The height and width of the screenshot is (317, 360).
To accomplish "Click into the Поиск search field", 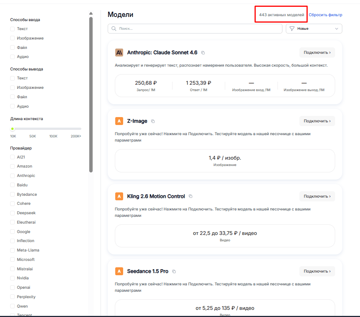I will (x=198, y=29).
